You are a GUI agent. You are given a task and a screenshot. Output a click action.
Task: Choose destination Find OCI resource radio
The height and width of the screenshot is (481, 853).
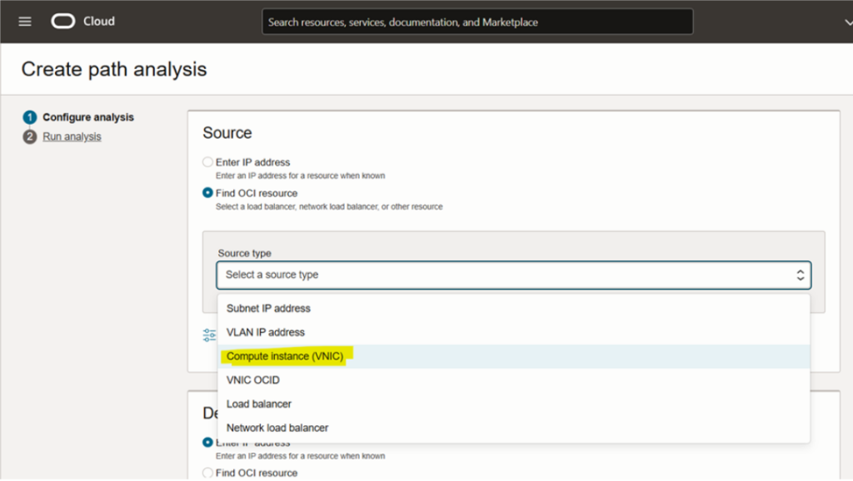208,473
